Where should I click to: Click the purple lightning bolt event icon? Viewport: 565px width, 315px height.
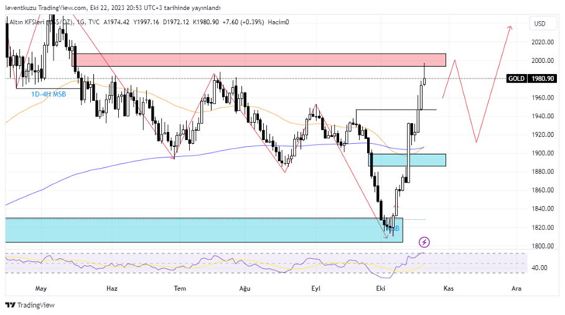point(424,242)
